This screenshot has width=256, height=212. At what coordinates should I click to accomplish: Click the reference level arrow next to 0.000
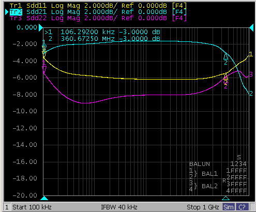(41, 27)
